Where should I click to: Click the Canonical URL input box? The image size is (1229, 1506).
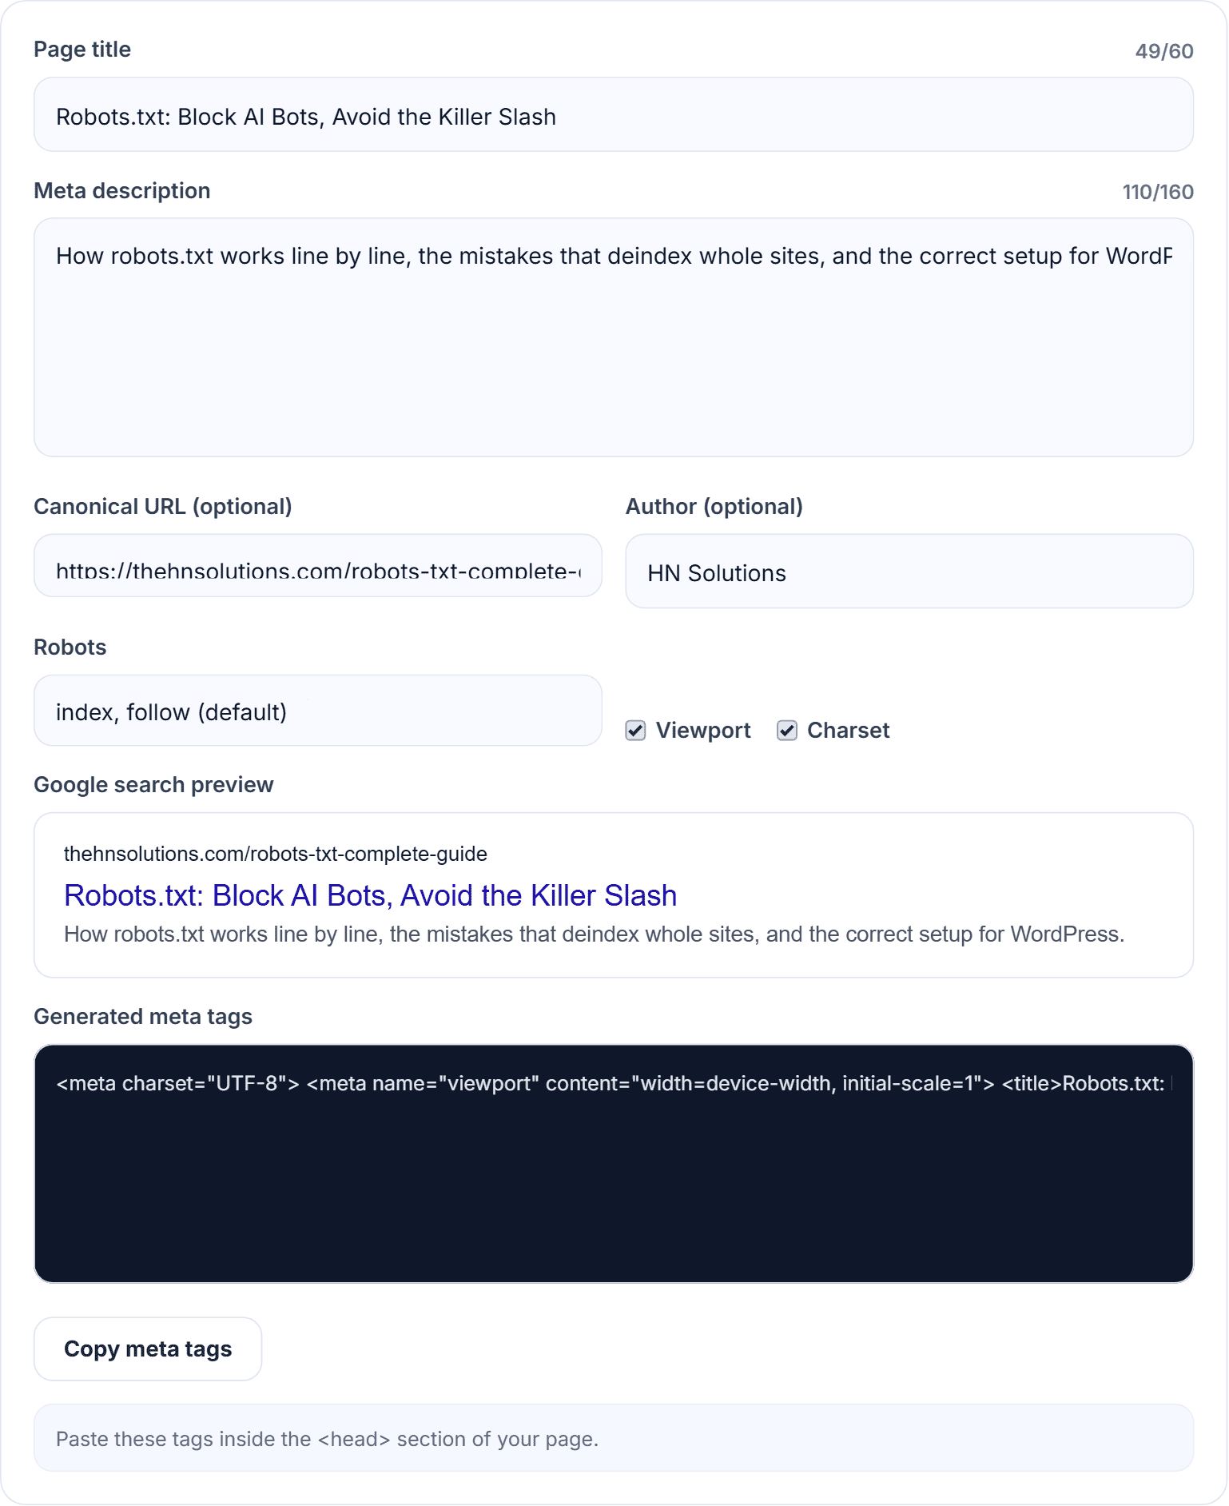(317, 566)
